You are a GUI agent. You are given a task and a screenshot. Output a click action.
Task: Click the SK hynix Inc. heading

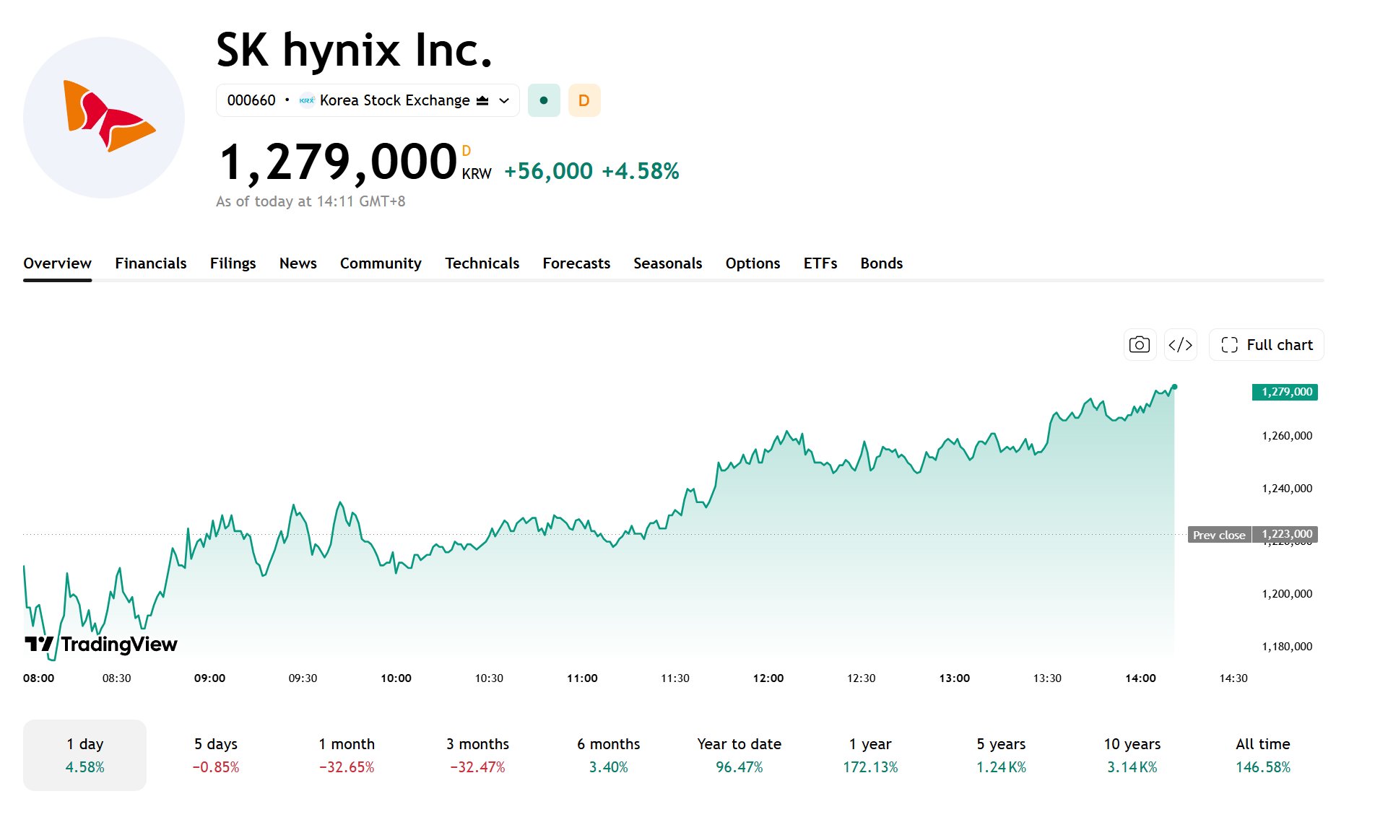[354, 51]
